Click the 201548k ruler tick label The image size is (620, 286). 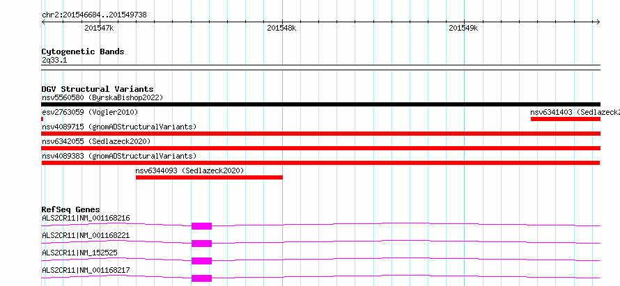click(x=281, y=29)
